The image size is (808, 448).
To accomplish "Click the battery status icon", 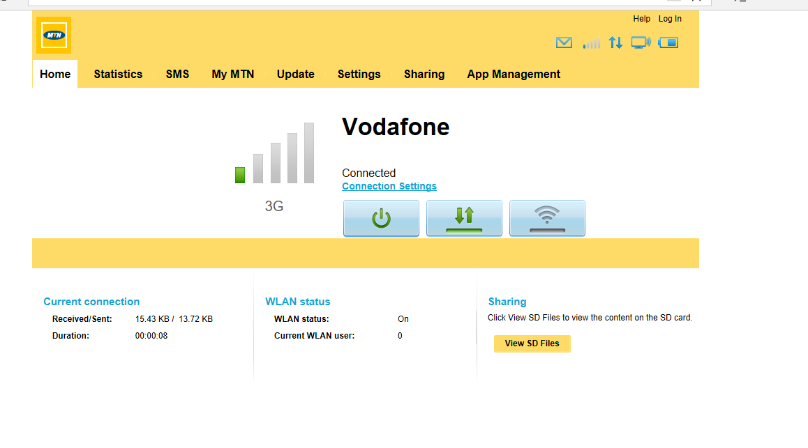I will point(668,43).
